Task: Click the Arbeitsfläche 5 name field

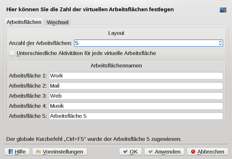Action: (x=136, y=116)
